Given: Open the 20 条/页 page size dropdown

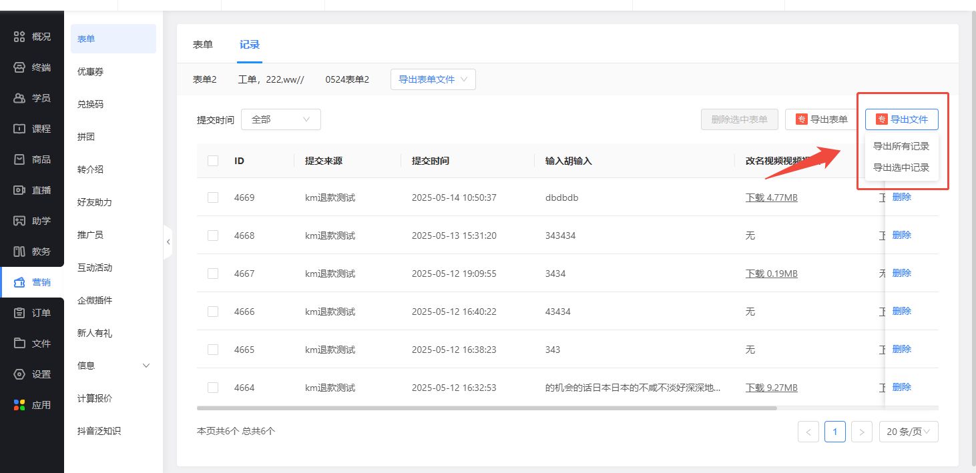Looking at the screenshot, I should 908,432.
